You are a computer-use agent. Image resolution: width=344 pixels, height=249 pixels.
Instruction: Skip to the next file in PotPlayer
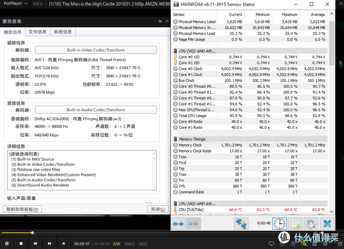coord(50,243)
